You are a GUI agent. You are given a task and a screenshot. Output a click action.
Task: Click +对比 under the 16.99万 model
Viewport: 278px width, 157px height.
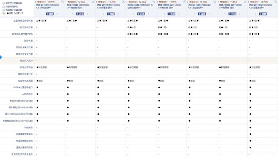263,14
